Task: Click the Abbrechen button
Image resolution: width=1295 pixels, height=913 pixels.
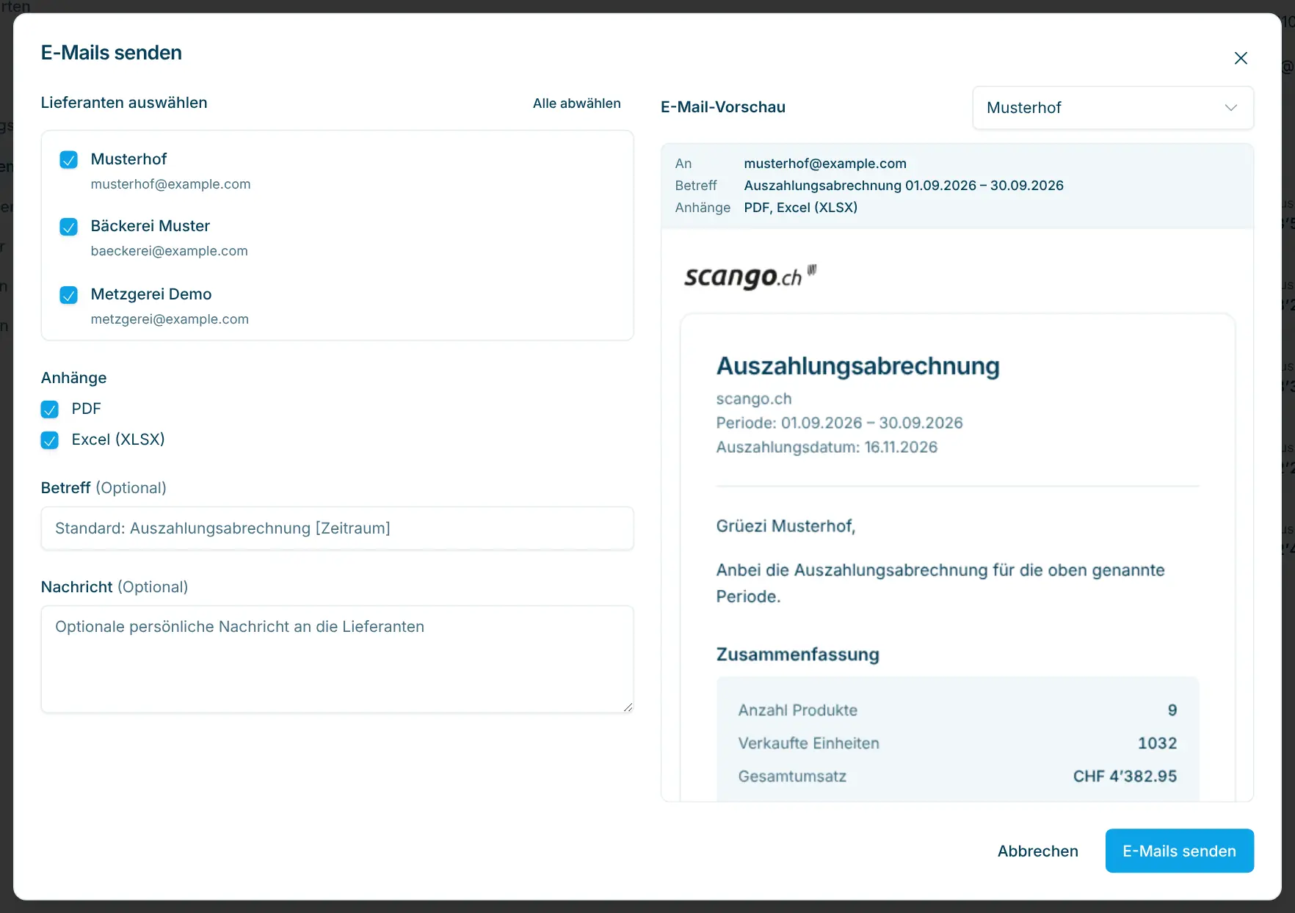Action: pyautogui.click(x=1037, y=851)
